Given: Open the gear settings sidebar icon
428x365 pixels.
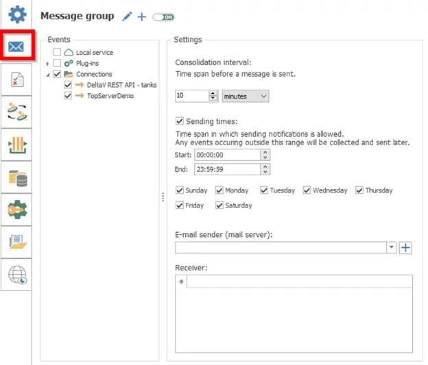Looking at the screenshot, I should tap(17, 14).
